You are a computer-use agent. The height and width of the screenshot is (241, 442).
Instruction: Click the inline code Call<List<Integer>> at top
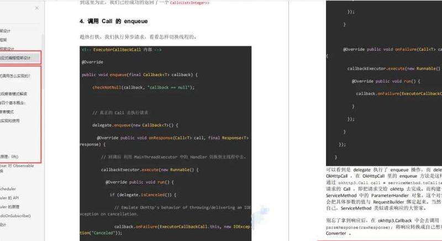pyautogui.click(x=190, y=3)
